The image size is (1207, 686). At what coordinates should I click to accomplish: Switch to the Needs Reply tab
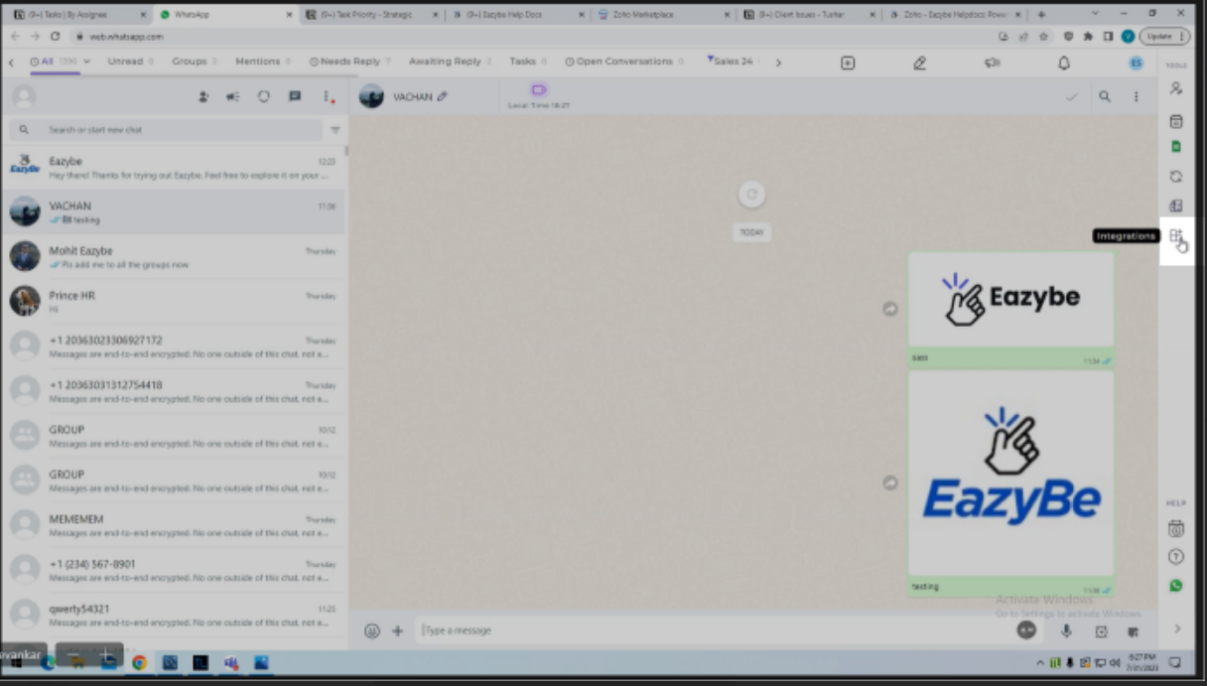point(349,62)
